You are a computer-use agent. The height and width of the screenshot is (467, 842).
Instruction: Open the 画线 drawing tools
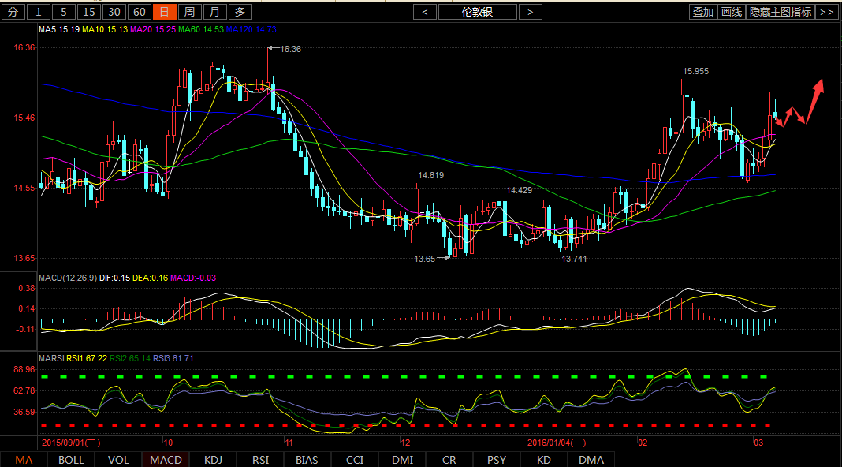[x=732, y=12]
